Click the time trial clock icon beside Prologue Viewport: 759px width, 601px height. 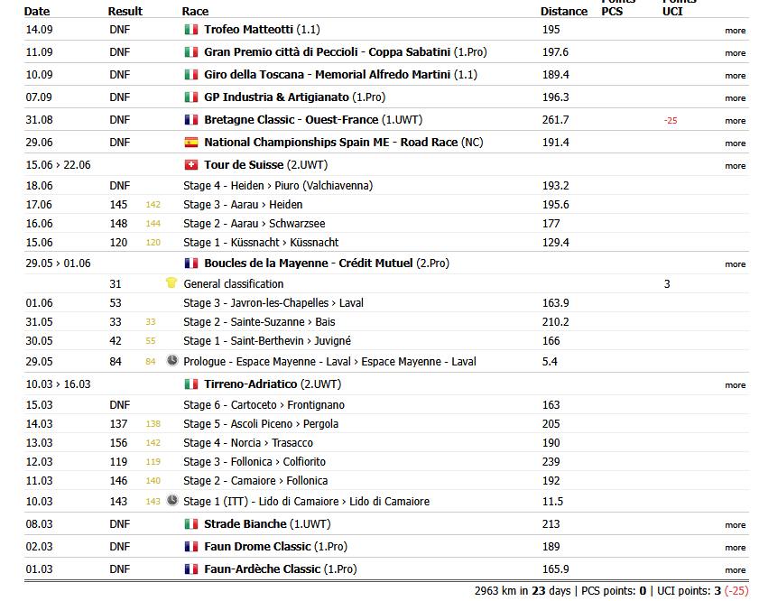point(172,361)
